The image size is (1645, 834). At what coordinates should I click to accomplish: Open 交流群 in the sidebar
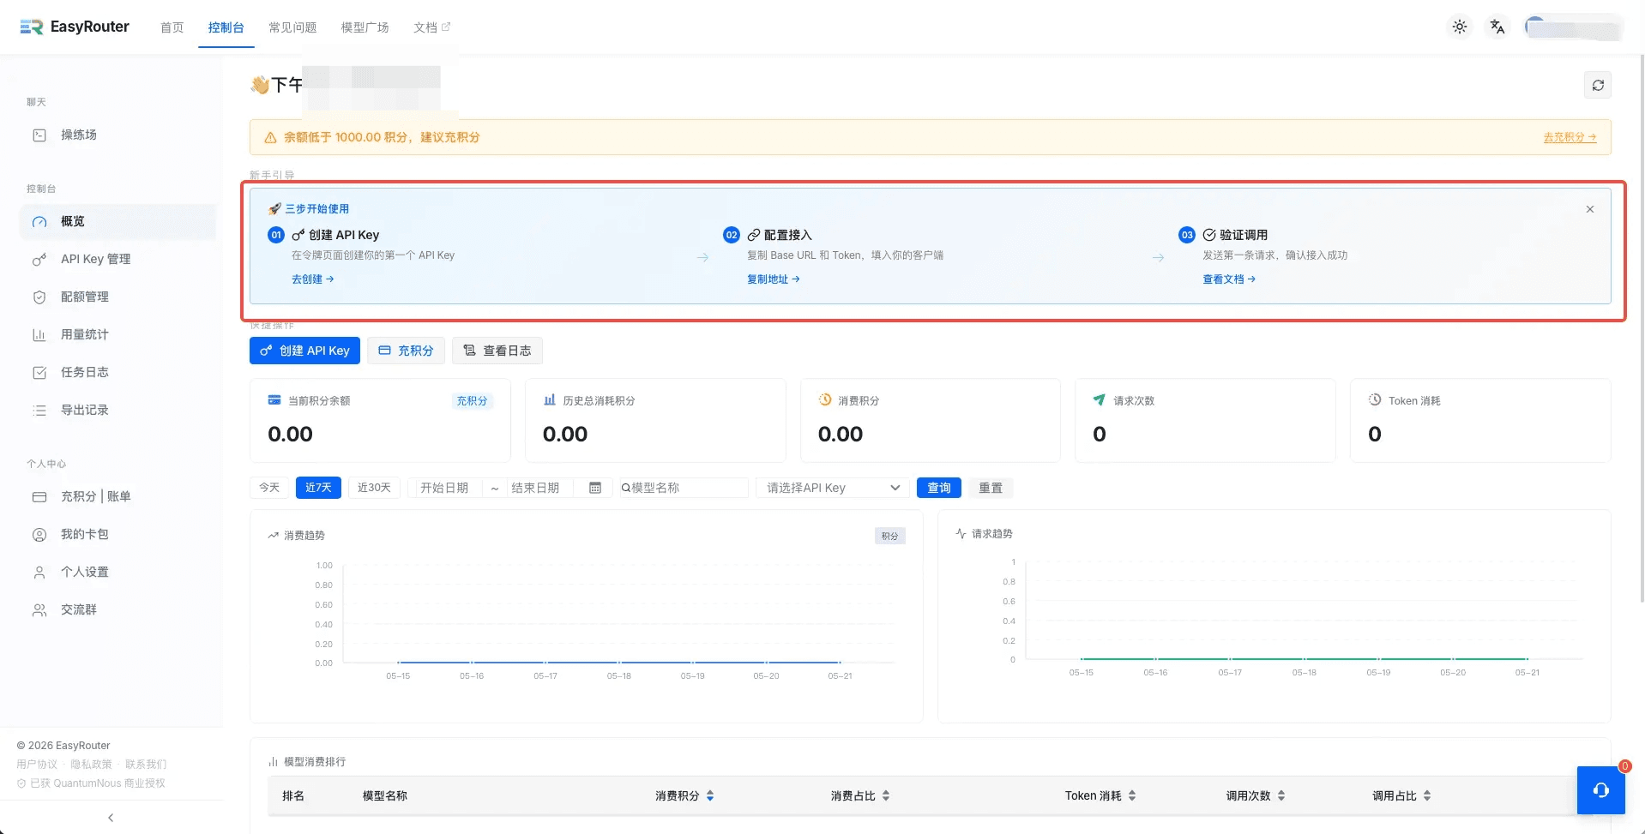tap(117, 610)
